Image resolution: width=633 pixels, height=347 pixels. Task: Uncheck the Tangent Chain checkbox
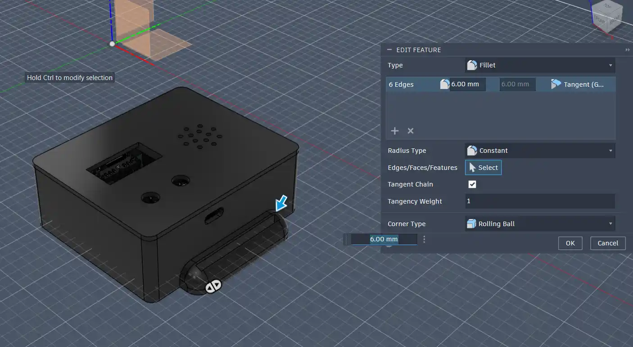point(472,184)
